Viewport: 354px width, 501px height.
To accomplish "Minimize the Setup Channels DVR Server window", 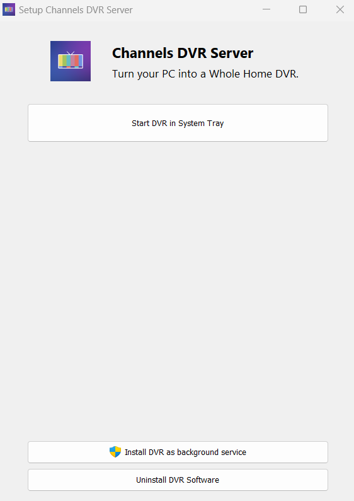I will [x=266, y=9].
